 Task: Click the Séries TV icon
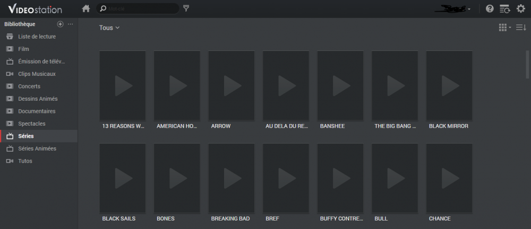click(10, 136)
